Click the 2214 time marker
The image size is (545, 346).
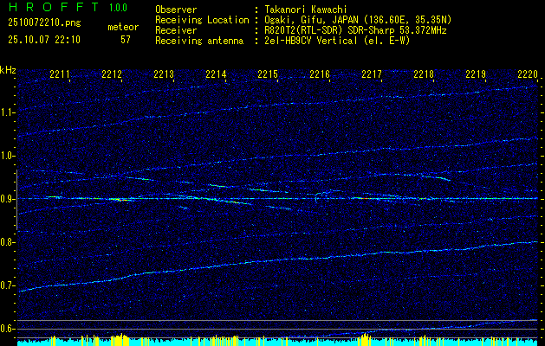216,74
